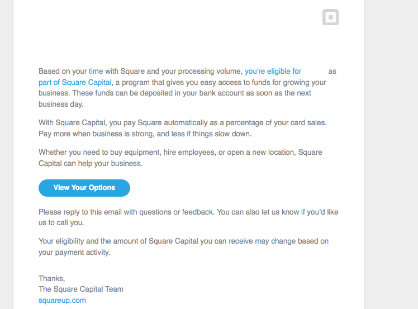Click the Square logo icon

click(331, 17)
